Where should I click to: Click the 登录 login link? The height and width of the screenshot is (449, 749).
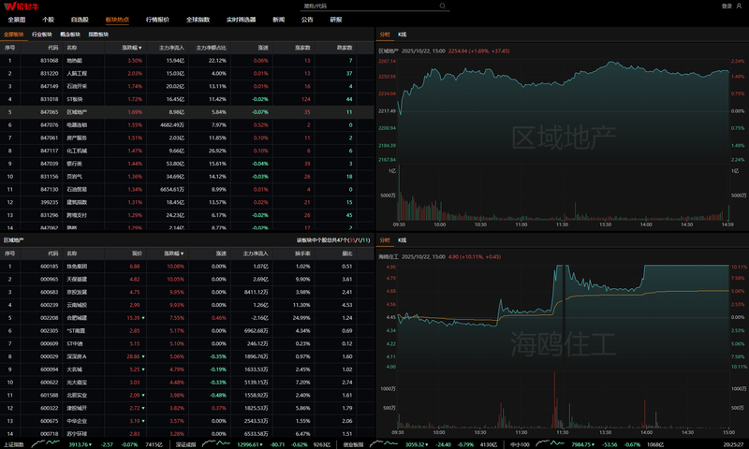727,6
